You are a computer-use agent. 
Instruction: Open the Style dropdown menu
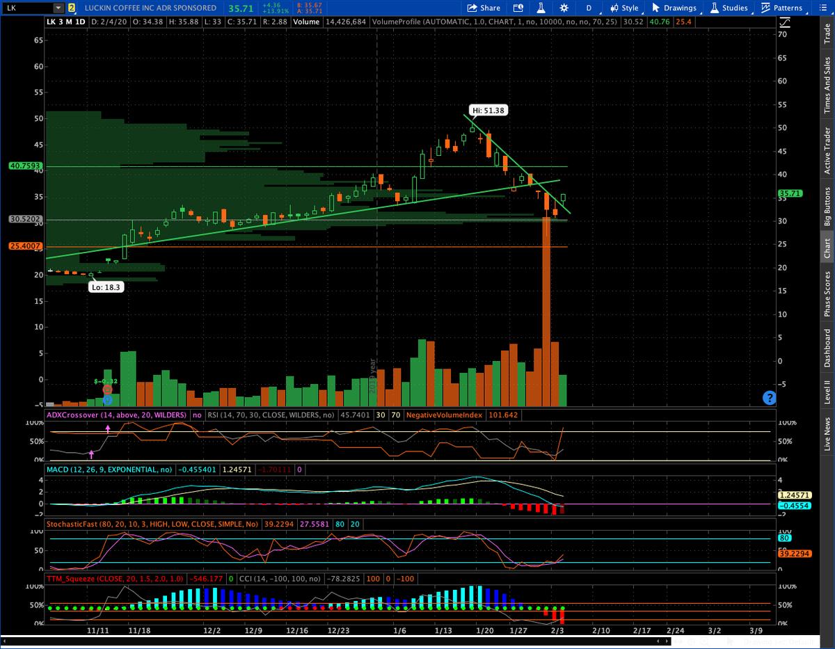(624, 8)
